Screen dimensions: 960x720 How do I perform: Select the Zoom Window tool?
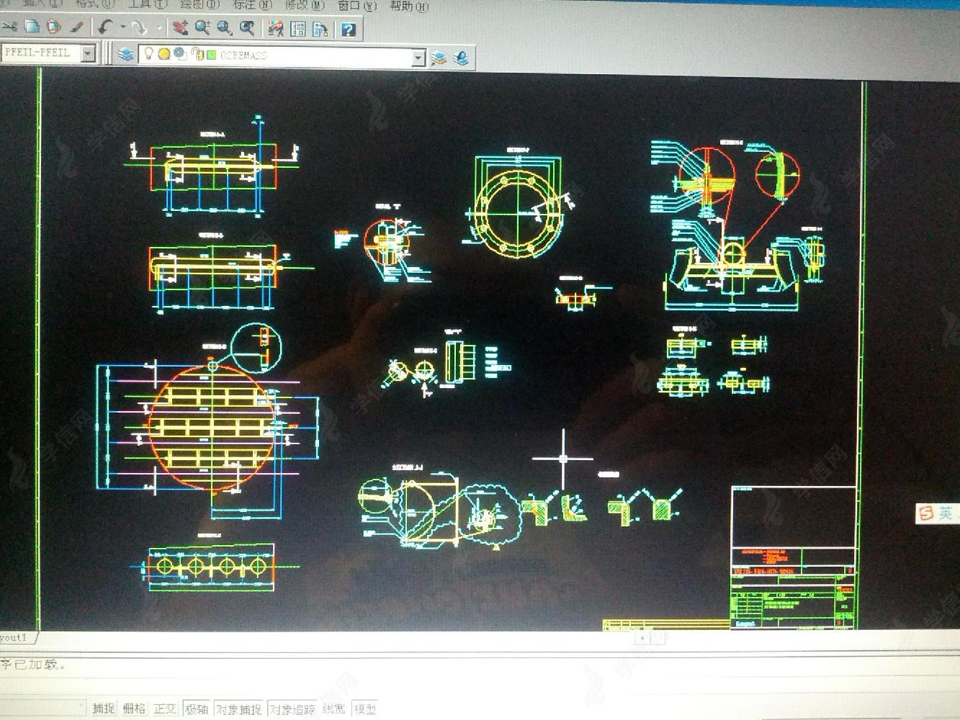(225, 28)
